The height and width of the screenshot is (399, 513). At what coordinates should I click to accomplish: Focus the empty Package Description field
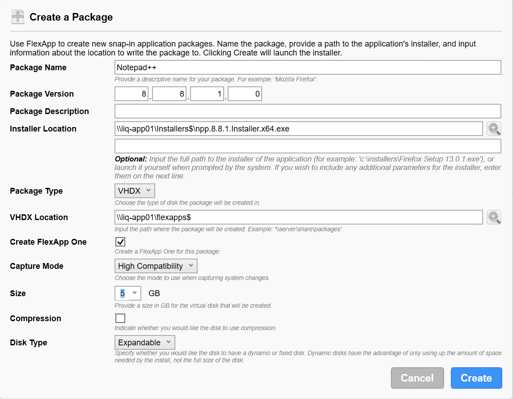click(x=307, y=111)
